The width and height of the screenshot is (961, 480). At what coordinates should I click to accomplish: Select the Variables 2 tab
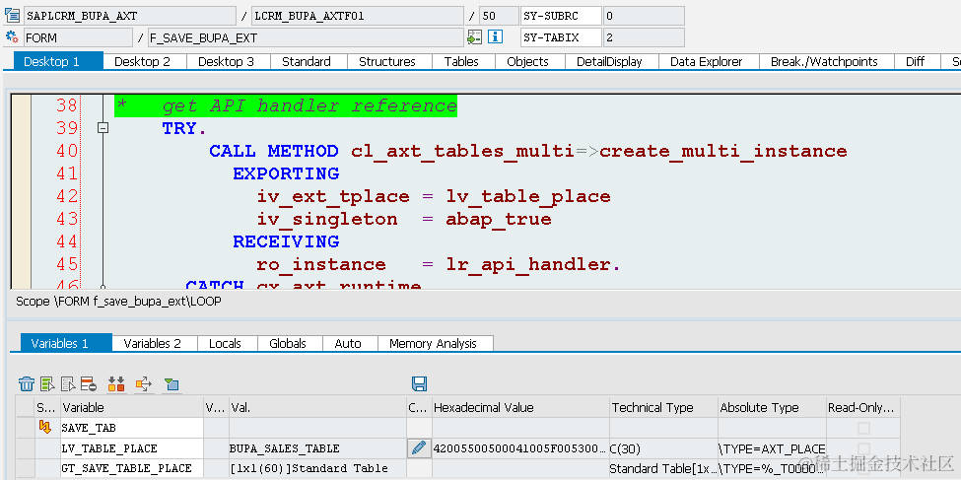tap(153, 343)
